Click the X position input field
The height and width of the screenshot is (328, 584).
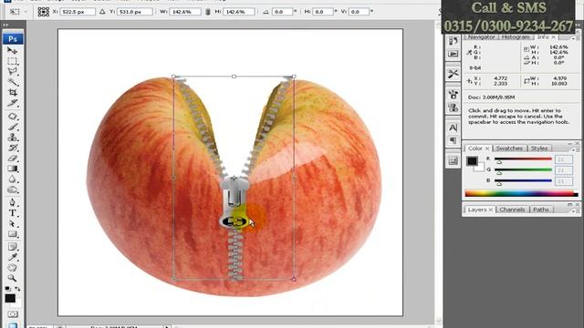click(x=77, y=12)
